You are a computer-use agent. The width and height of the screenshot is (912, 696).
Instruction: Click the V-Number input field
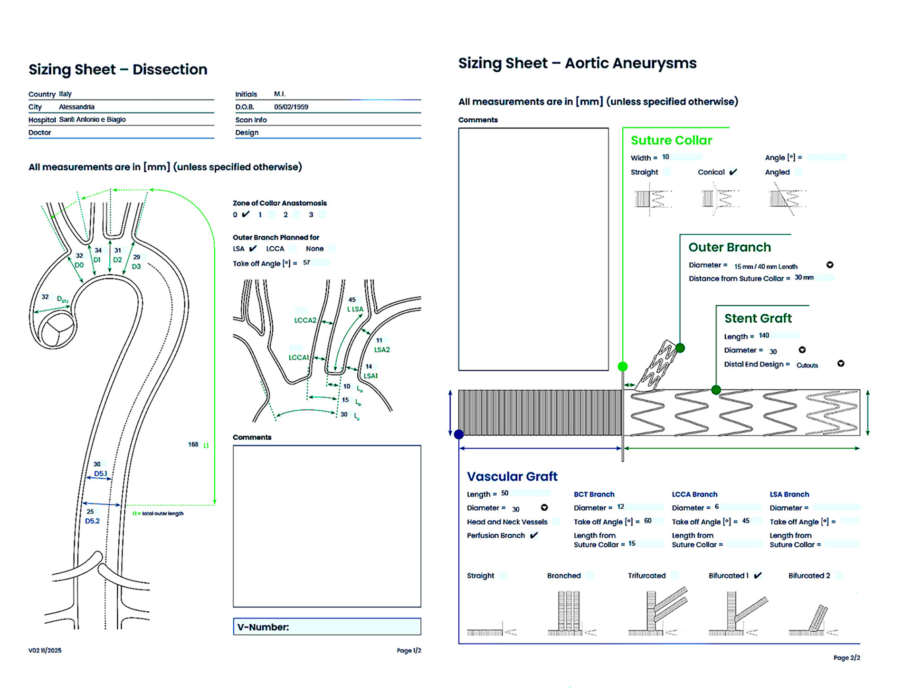tap(327, 627)
